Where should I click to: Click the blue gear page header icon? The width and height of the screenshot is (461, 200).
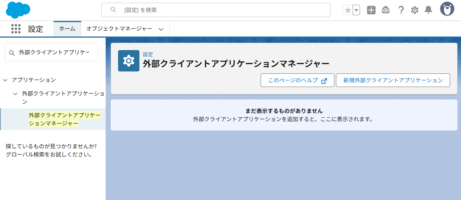[x=129, y=61]
